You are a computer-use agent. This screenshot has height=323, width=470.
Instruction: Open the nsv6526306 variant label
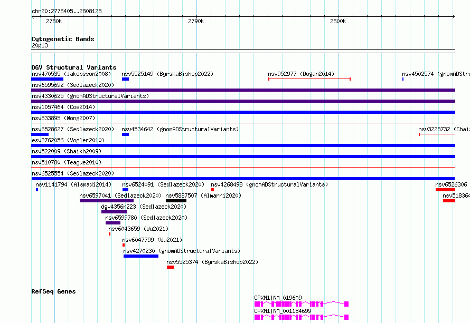pyautogui.click(x=451, y=184)
